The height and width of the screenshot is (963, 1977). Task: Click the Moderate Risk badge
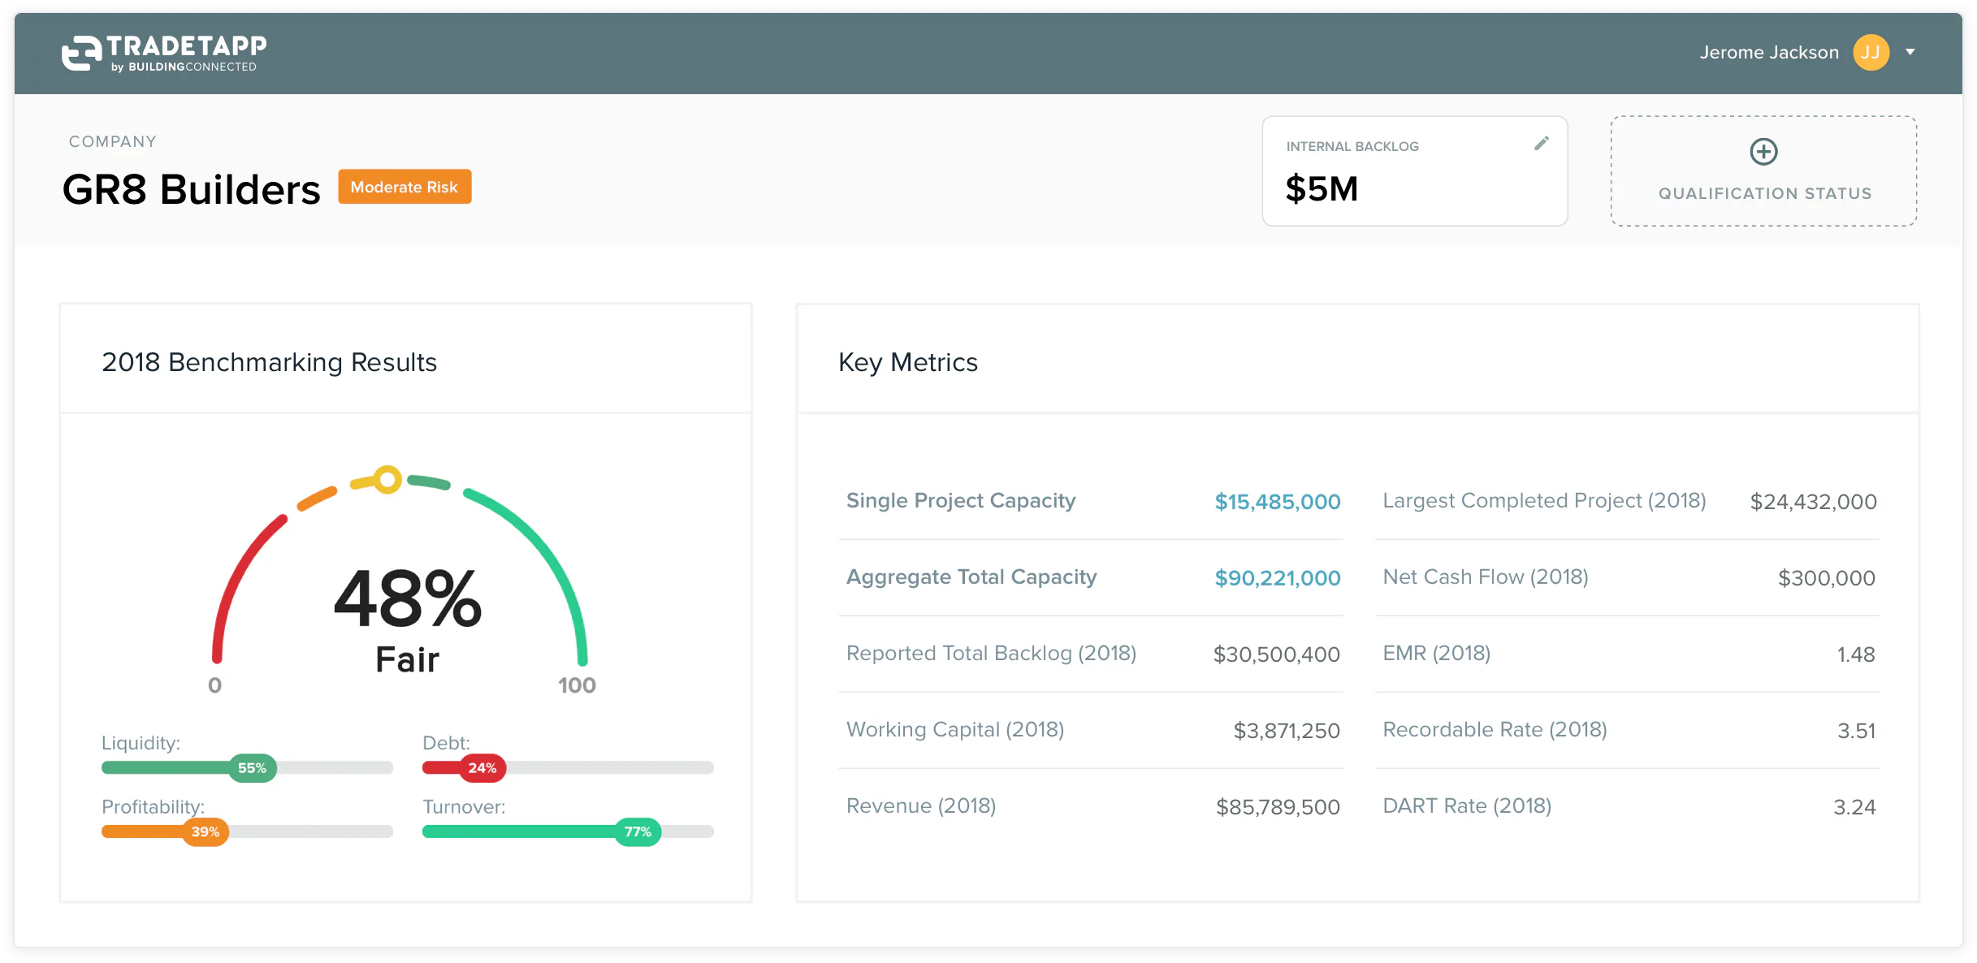[x=404, y=187]
